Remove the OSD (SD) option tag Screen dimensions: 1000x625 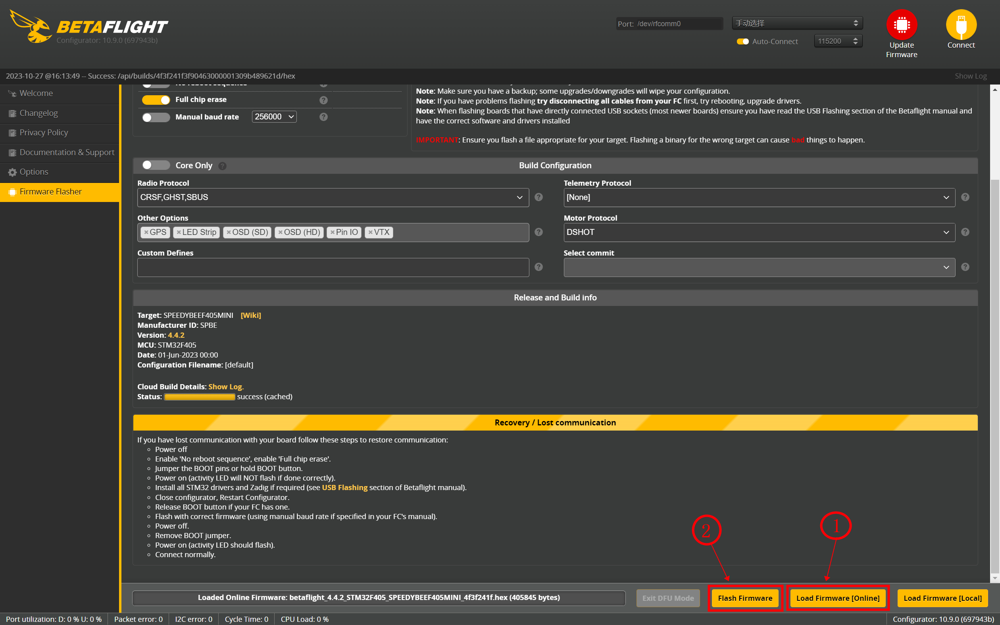(x=229, y=232)
